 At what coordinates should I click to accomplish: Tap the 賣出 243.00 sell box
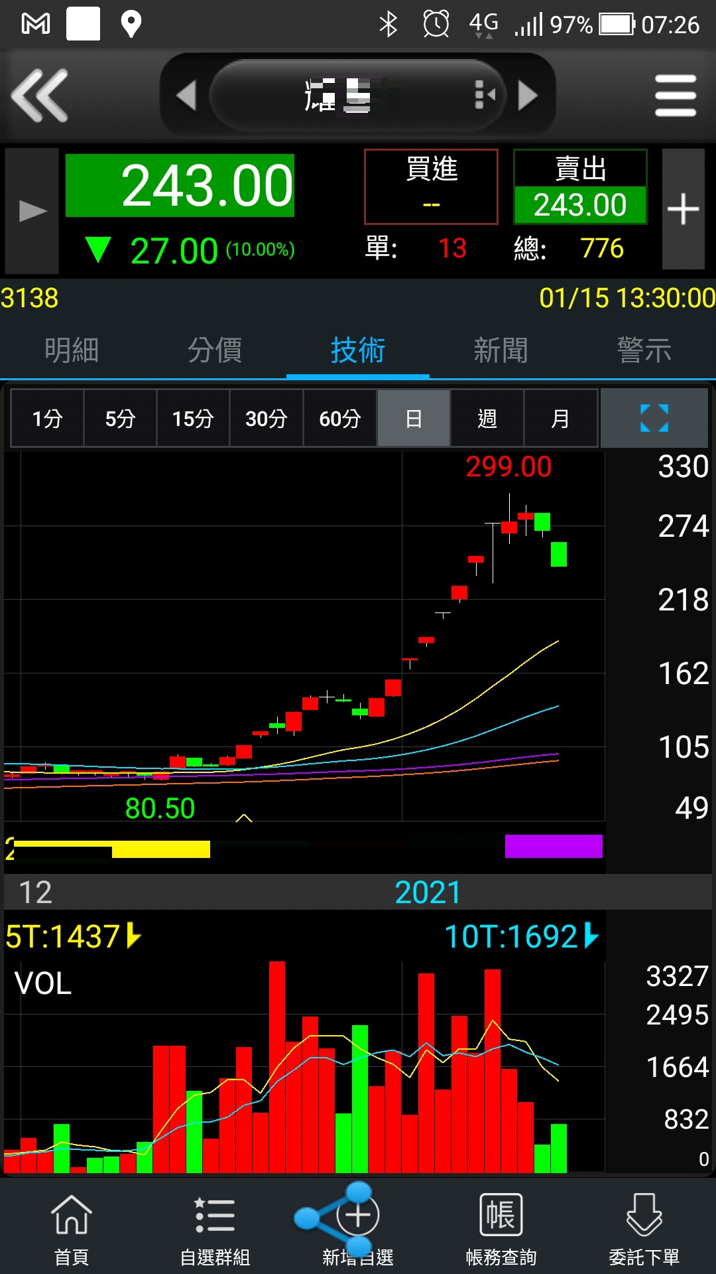pyautogui.click(x=580, y=186)
